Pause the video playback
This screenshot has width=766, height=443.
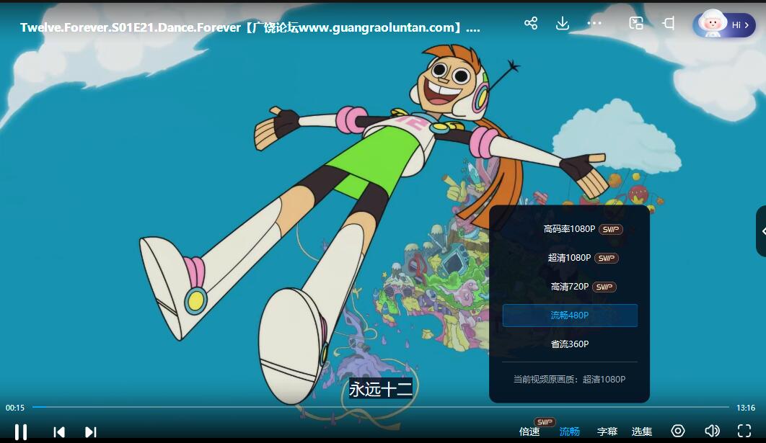click(20, 431)
